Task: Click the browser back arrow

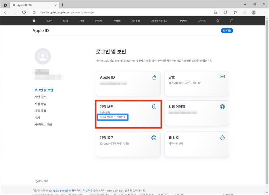Action: 6,12
